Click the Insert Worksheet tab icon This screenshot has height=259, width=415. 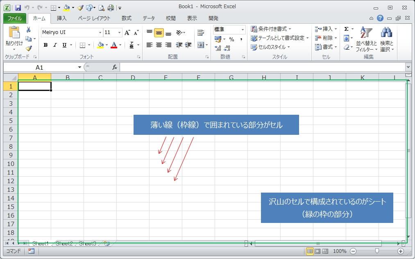[107, 243]
